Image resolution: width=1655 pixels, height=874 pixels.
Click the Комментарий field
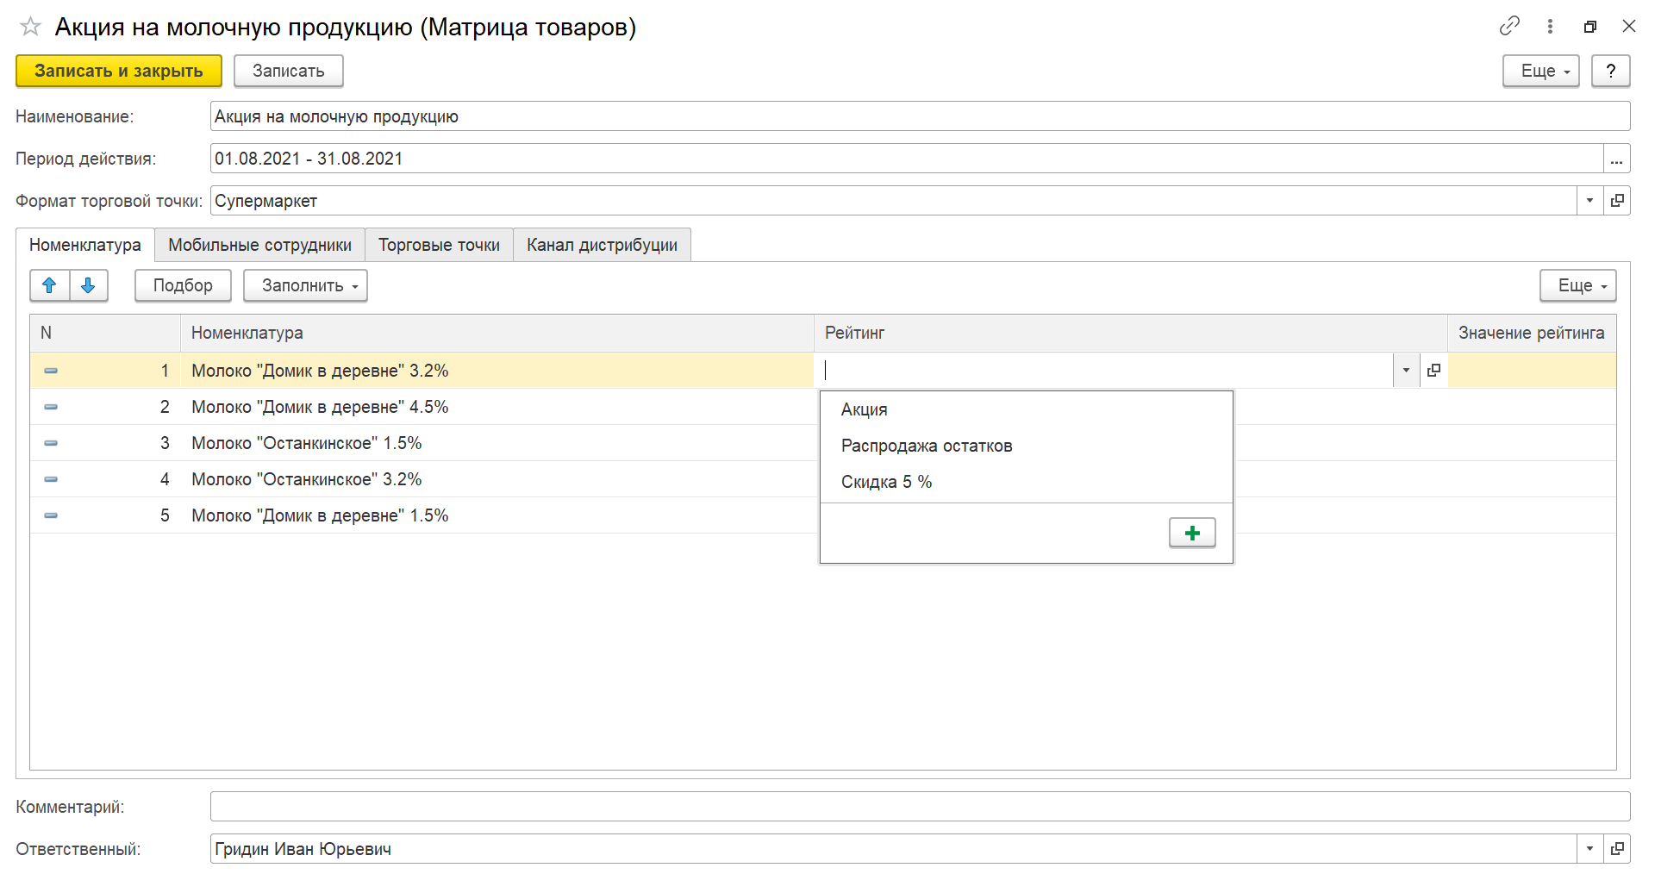(x=920, y=807)
